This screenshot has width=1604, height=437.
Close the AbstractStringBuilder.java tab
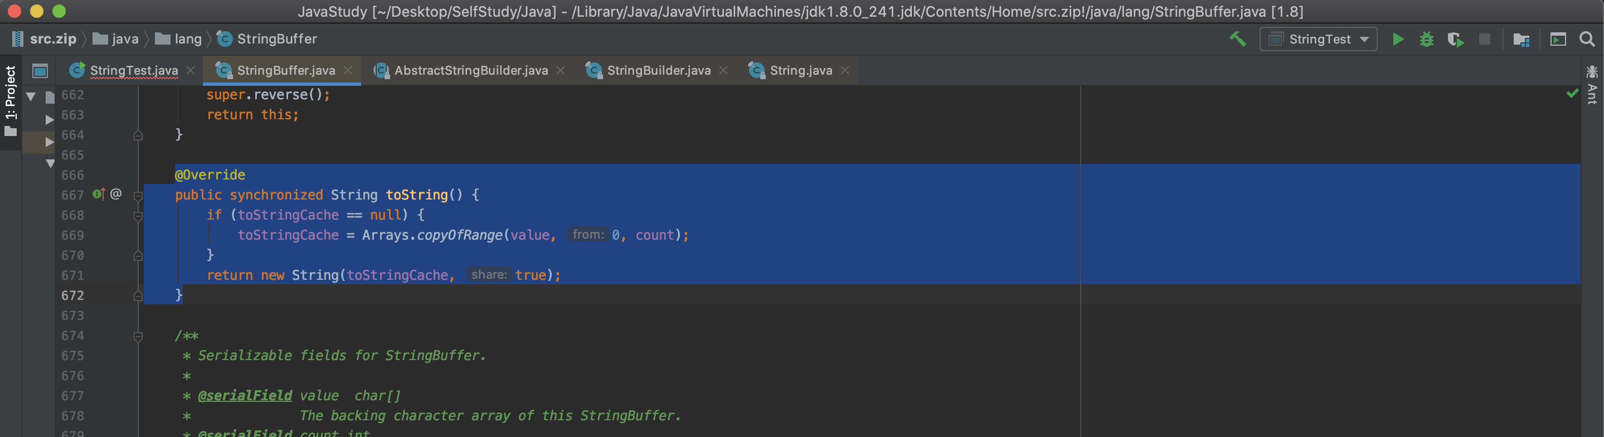pos(561,70)
